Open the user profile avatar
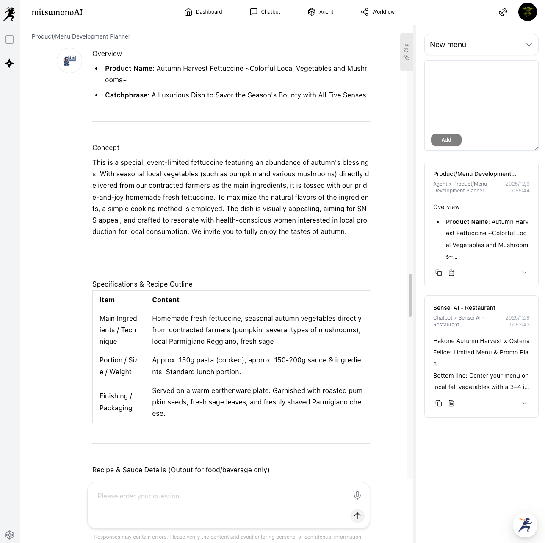 (x=527, y=12)
